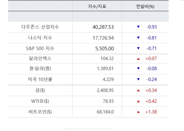Click the red up arrow beside +1.38
Screen dimensions: 184x131
point(138,112)
